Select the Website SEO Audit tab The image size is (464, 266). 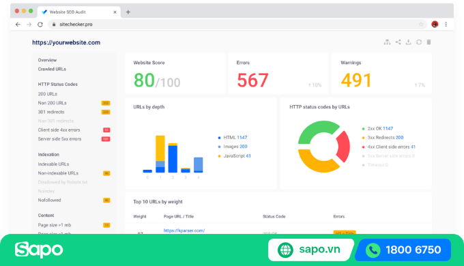click(78, 12)
